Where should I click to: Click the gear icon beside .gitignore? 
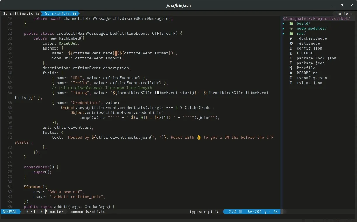coord(291,43)
